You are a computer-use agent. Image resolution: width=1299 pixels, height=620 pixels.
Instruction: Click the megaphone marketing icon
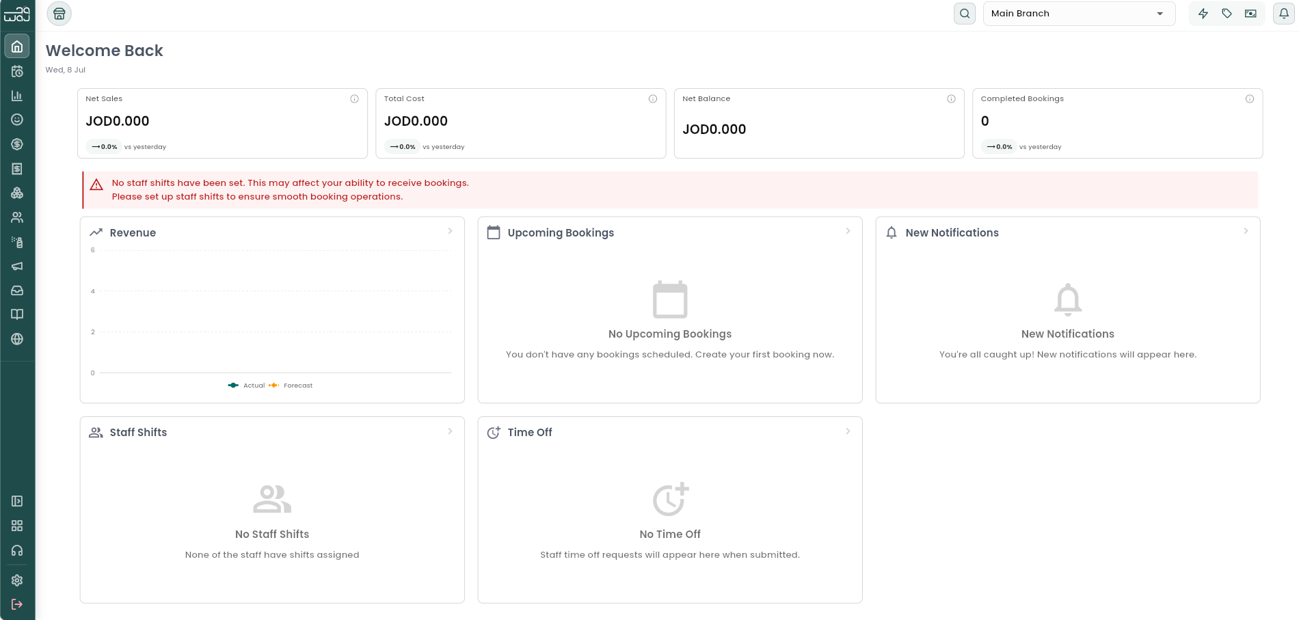[x=17, y=266]
